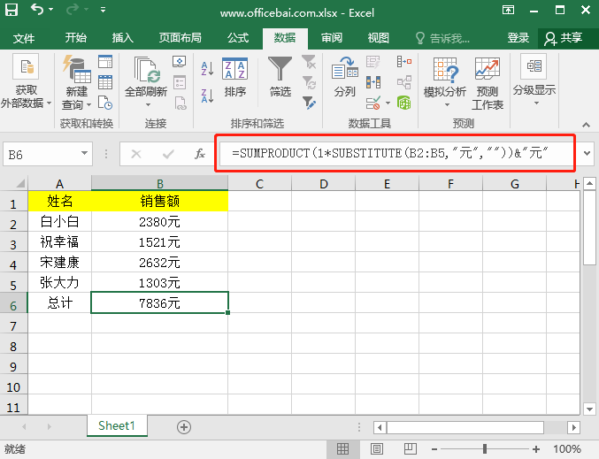
Task: Switch to the 视图 tab
Action: [378, 38]
